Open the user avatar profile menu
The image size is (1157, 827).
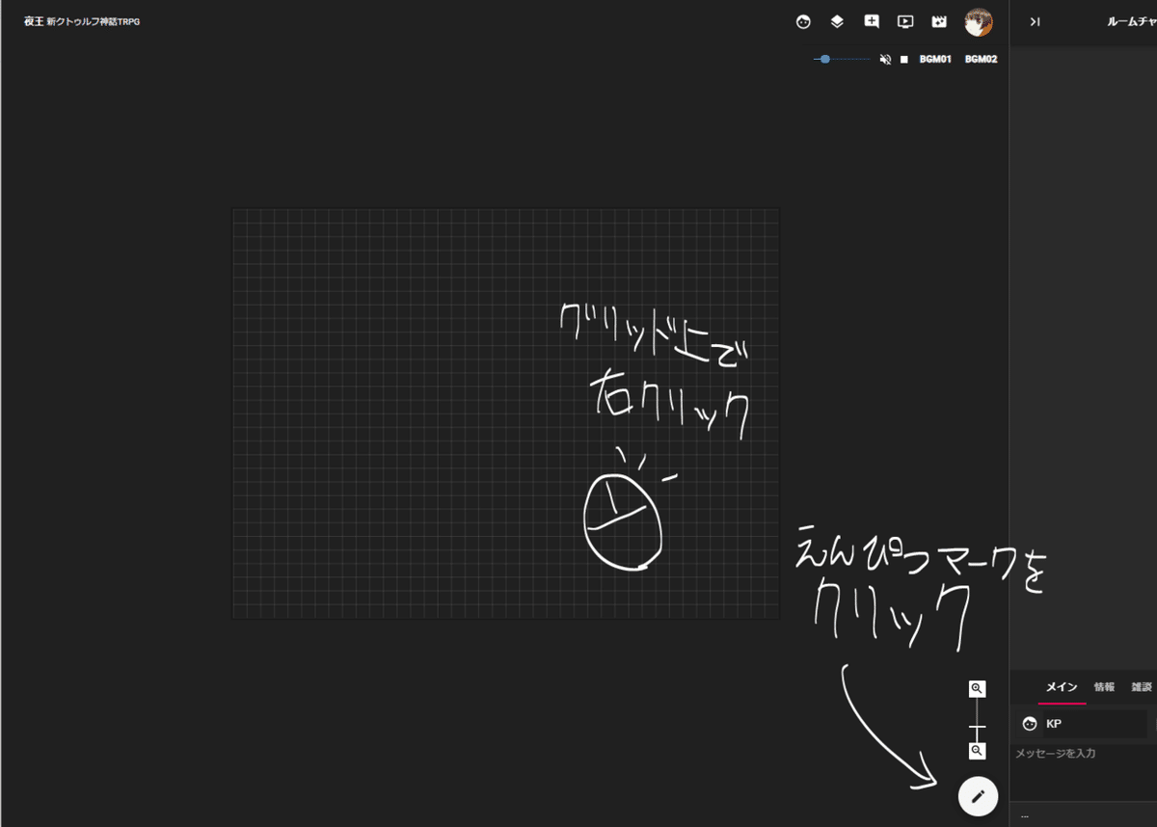coord(978,22)
